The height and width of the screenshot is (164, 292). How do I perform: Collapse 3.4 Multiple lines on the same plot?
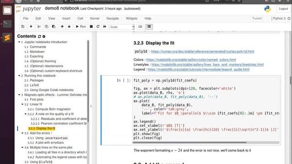(22, 148)
